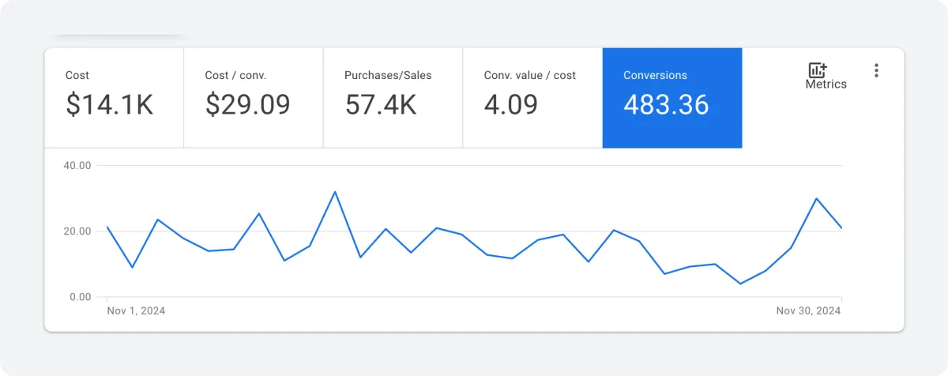Click the 483.36 conversions value
The height and width of the screenshot is (376, 948).
click(x=666, y=105)
